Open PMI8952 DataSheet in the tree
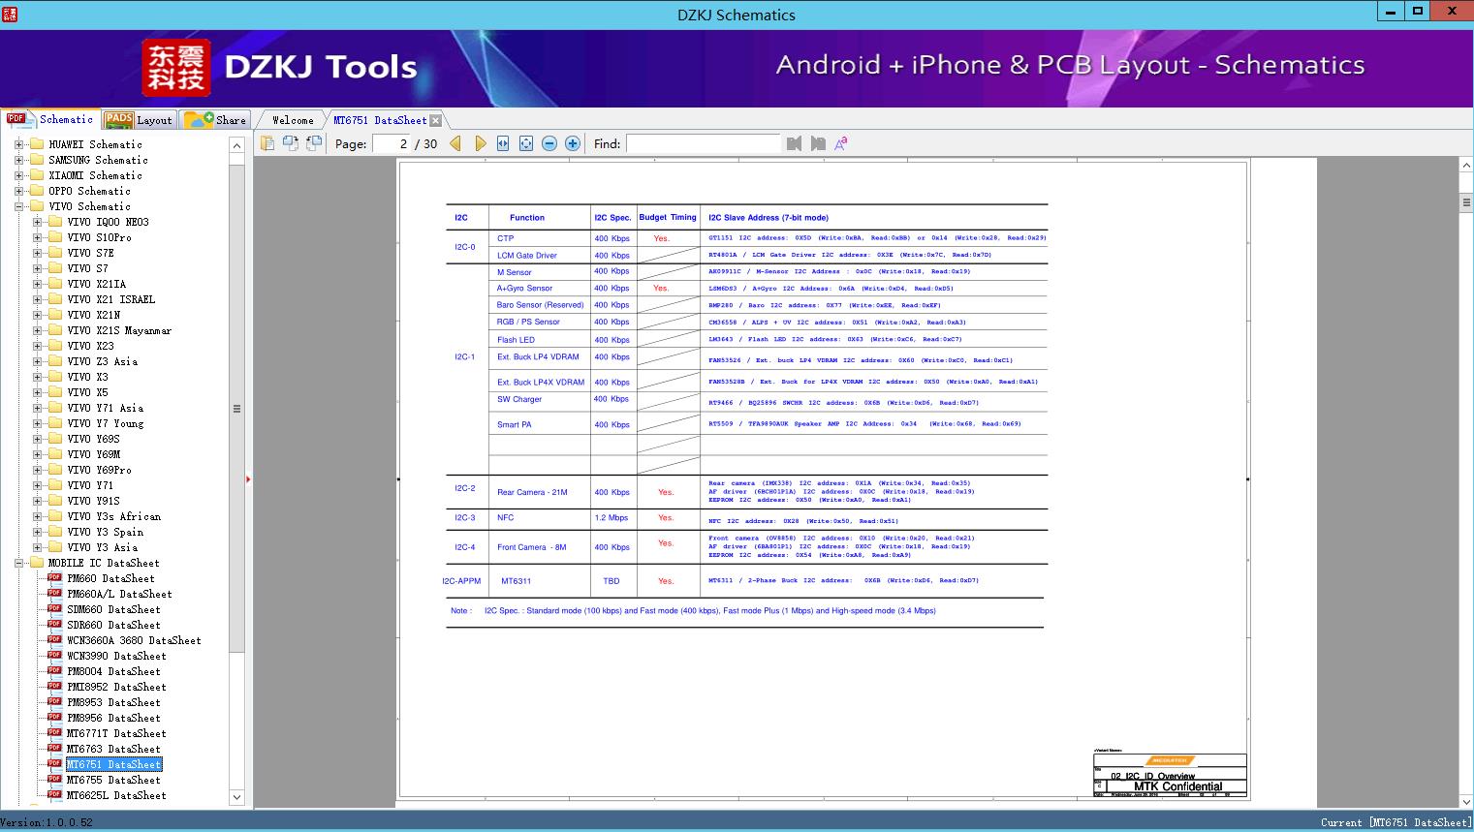This screenshot has height=832, width=1474. (116, 687)
